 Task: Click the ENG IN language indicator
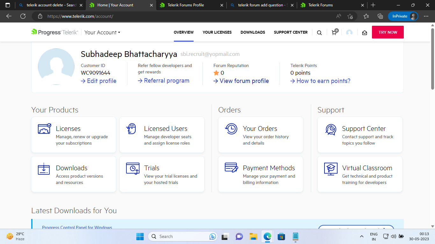(374, 236)
